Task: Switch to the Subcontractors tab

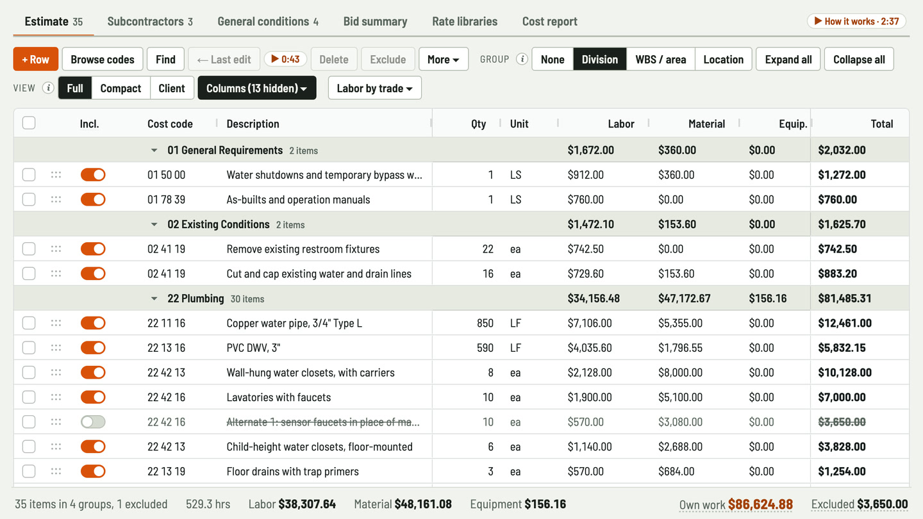Action: pyautogui.click(x=150, y=21)
